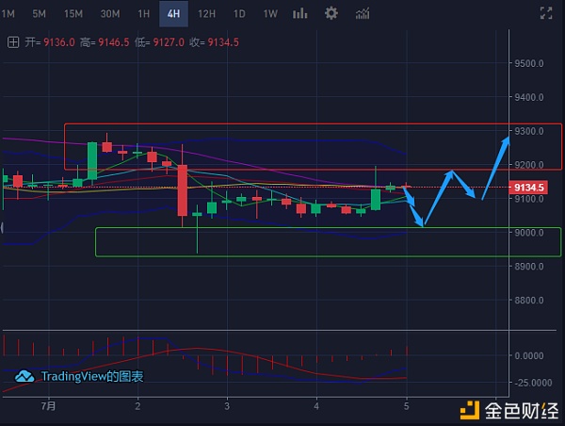Click the open price value 9136.0

pos(59,42)
